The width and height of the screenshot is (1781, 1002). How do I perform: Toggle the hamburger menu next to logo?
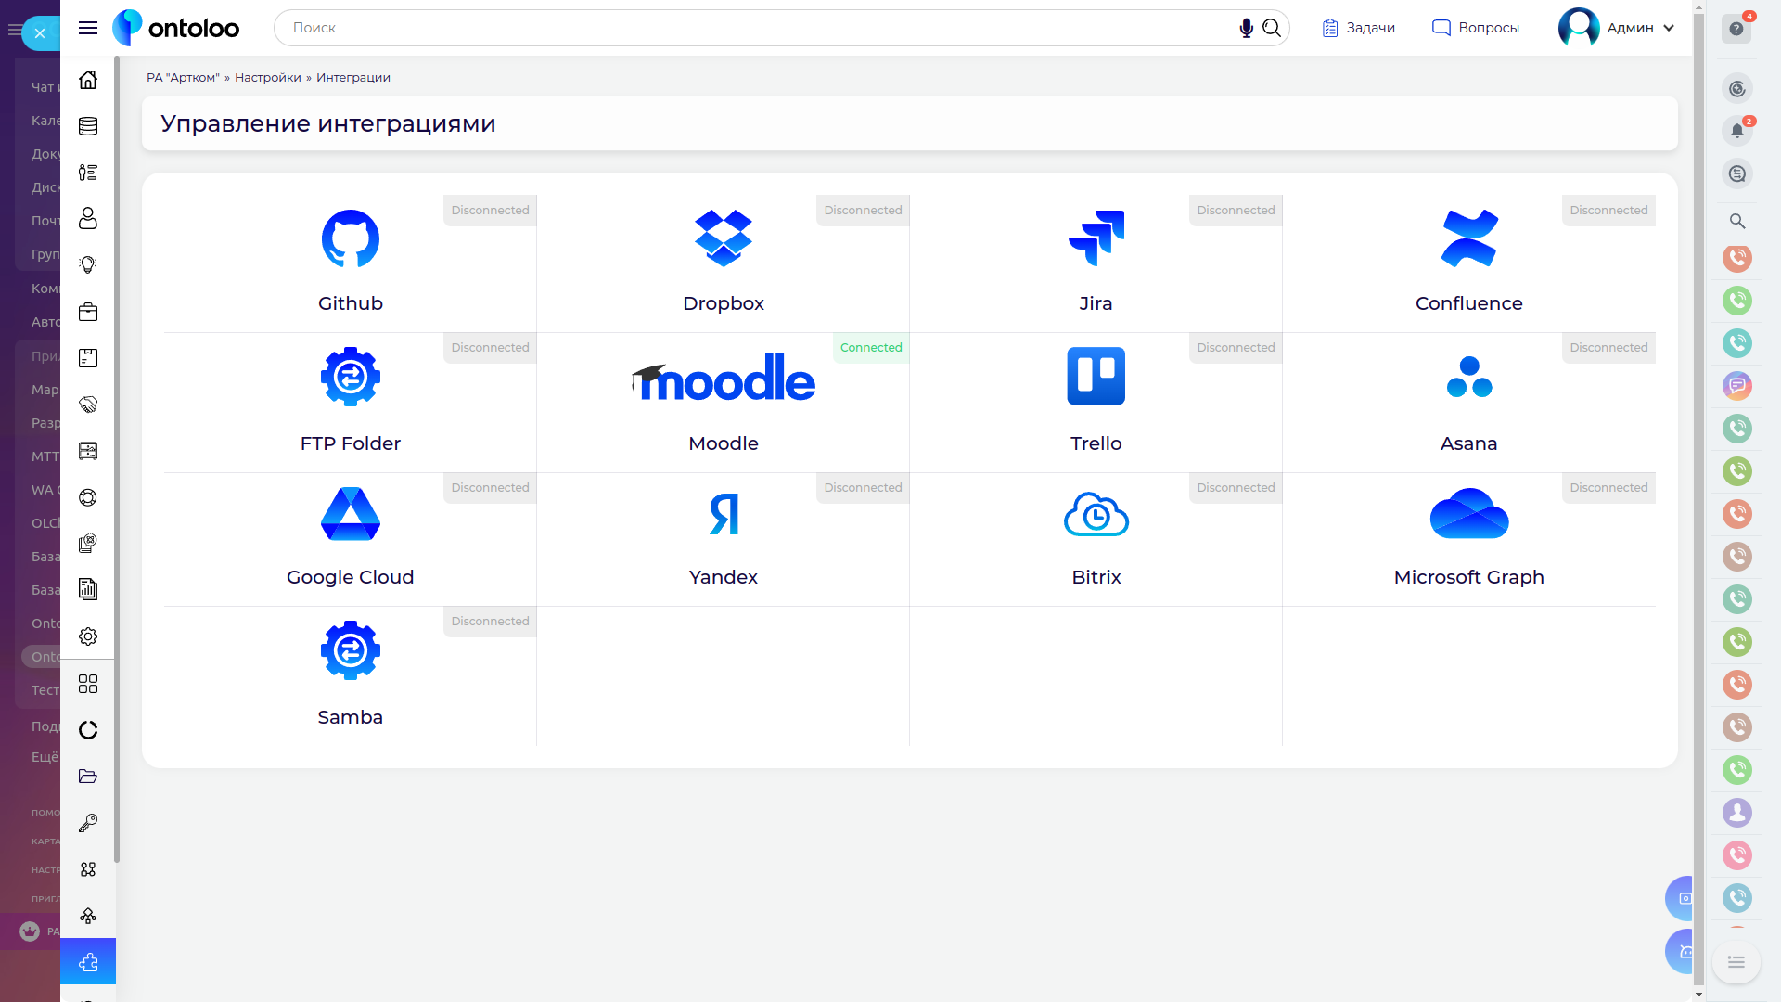(88, 28)
